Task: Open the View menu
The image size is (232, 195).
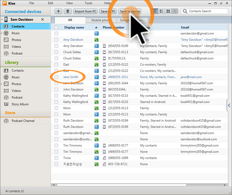Action: (x=70, y=3)
